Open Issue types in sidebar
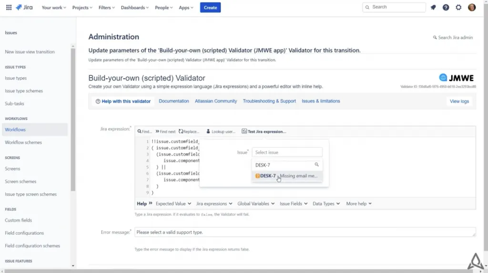 click(x=16, y=78)
